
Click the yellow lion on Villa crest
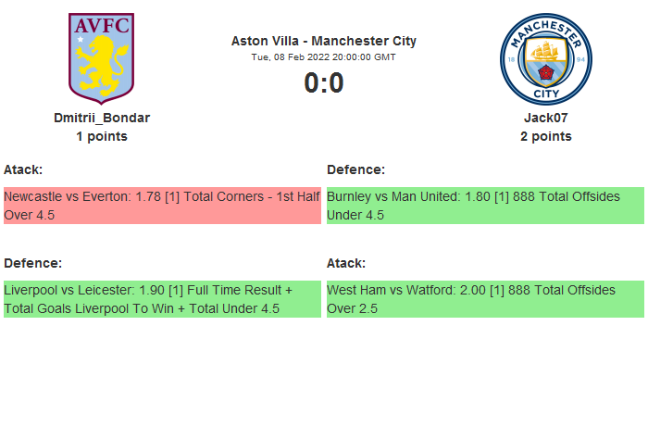point(102,67)
